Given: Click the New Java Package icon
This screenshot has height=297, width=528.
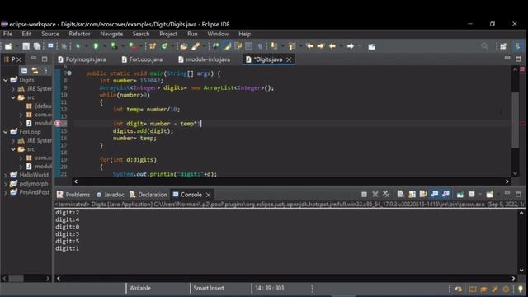Looking at the screenshot, I should coord(153,46).
